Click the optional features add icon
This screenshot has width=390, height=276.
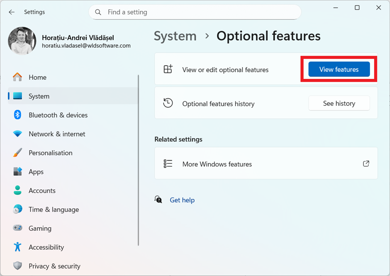pyautogui.click(x=168, y=69)
